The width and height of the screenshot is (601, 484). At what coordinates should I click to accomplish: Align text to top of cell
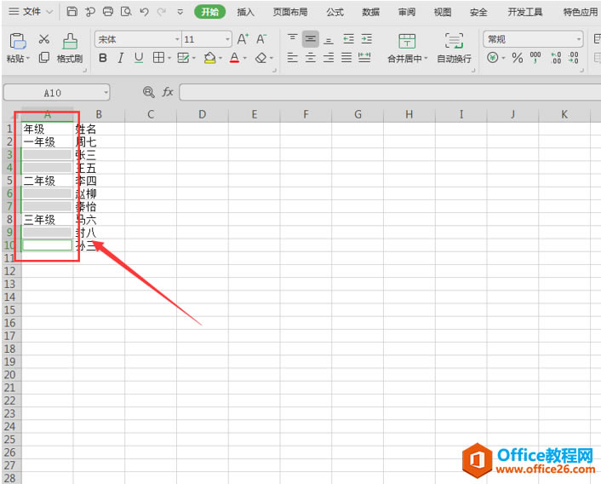pos(293,38)
